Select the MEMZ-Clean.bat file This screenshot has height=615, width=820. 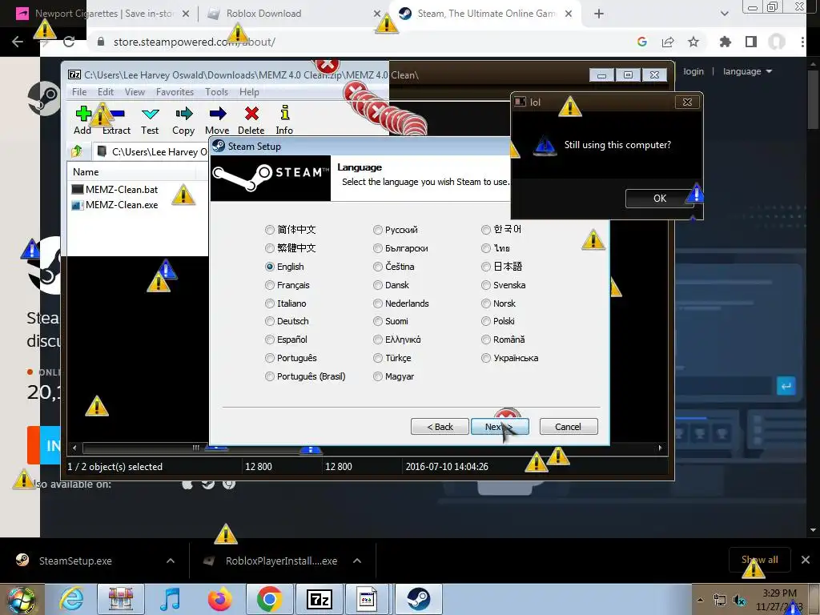coord(115,189)
